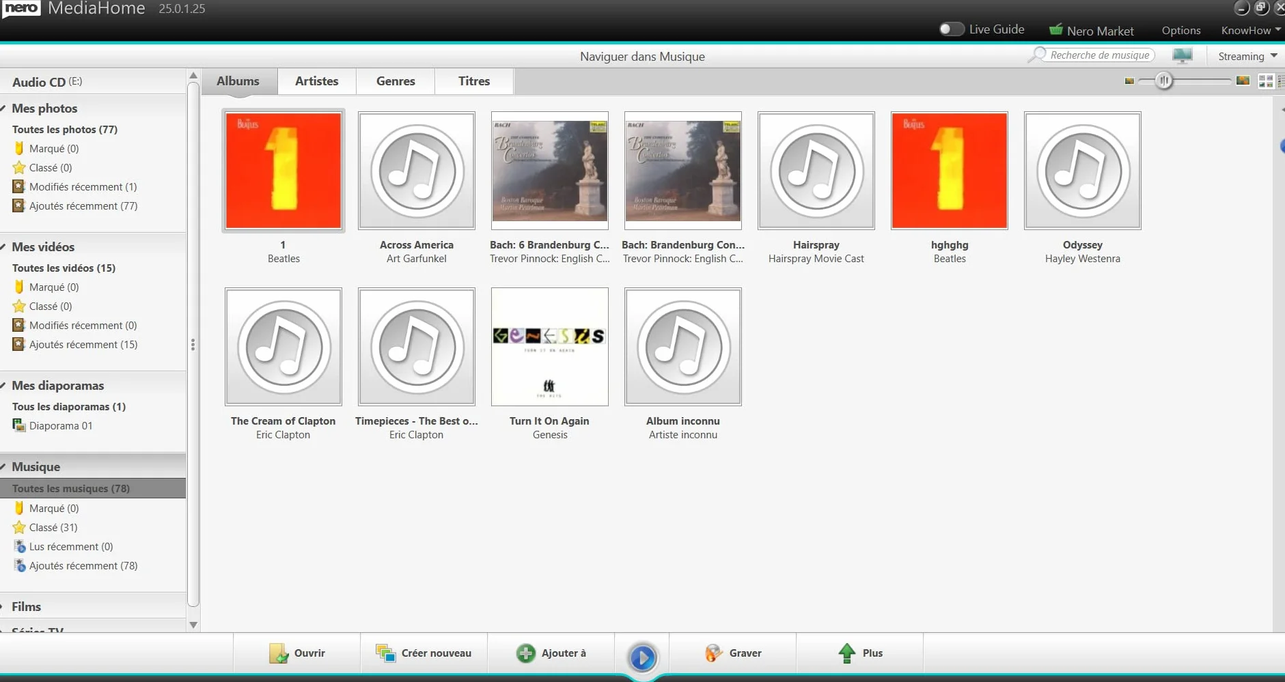This screenshot has width=1285, height=682.
Task: Click the Marqué flag icon under Mes vidéos
Action: coord(19,287)
